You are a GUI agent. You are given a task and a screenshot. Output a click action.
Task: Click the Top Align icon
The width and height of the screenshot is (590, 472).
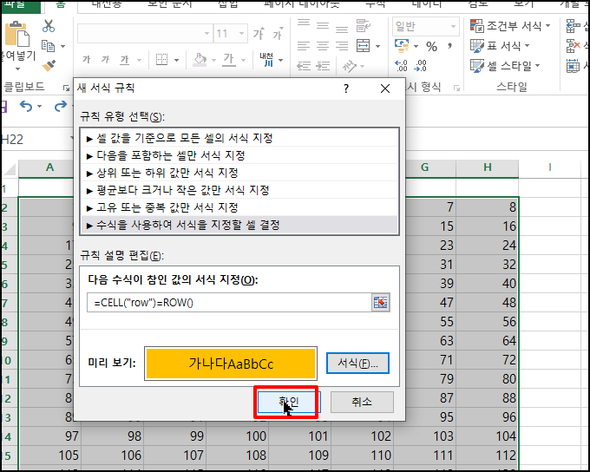point(304,25)
